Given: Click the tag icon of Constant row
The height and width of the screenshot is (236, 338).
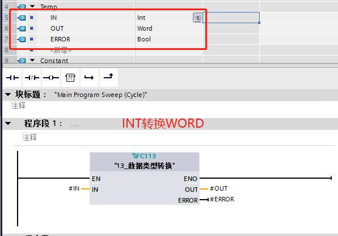Looking at the screenshot, I should coord(22,61).
